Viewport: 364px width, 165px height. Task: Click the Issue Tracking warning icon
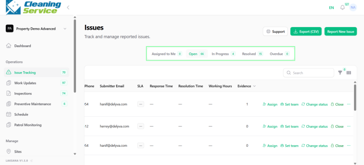9,72
